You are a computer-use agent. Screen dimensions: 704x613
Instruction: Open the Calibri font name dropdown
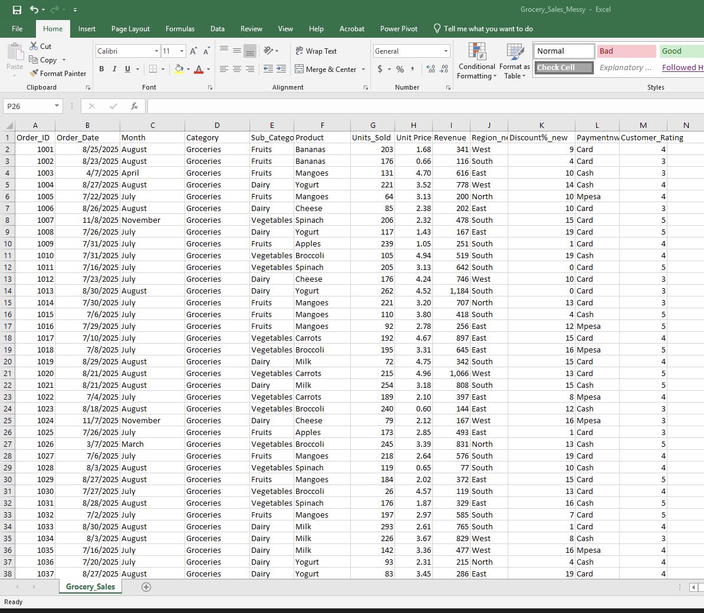[156, 51]
